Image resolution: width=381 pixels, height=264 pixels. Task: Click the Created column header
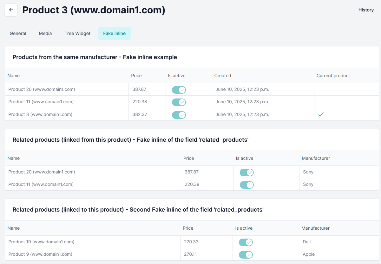pos(223,76)
